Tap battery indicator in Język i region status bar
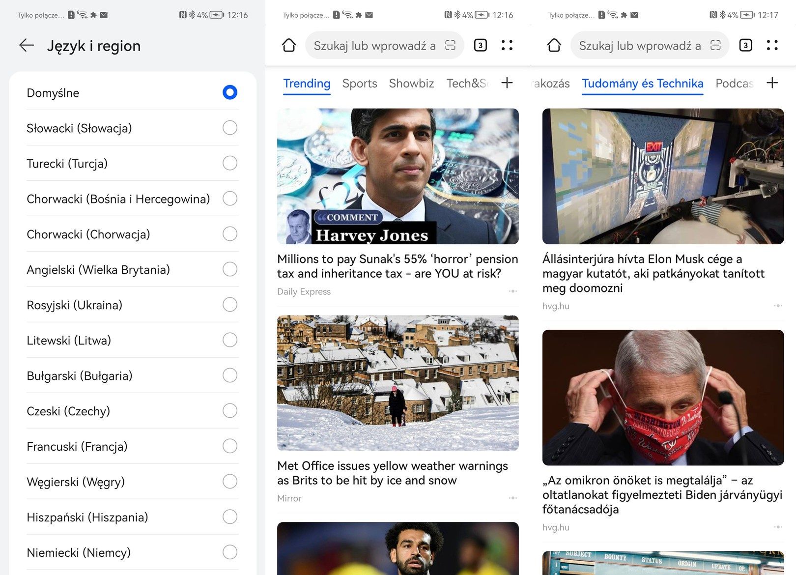 point(217,15)
